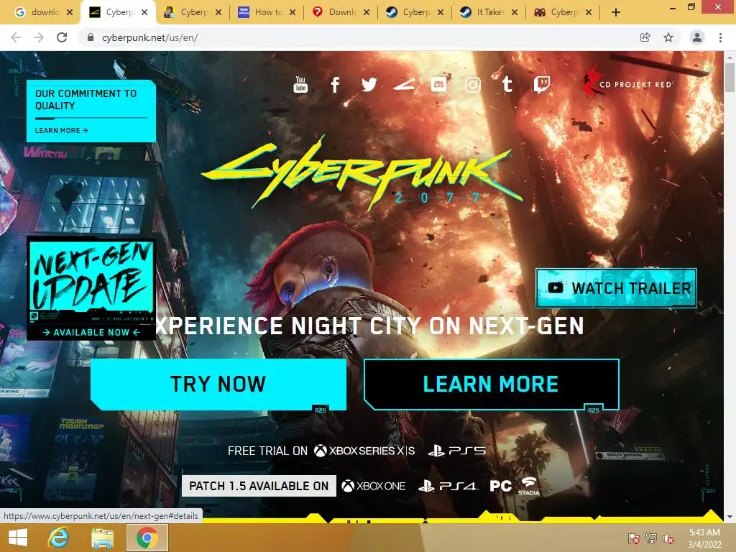Click the large LEARN MORE button
This screenshot has height=552, width=736.
pyautogui.click(x=491, y=384)
